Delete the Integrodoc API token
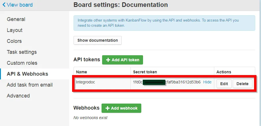 click(242, 84)
